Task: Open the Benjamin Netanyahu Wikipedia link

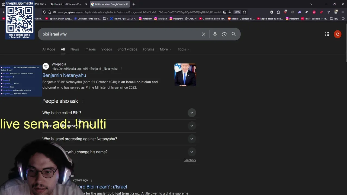Action: [x=64, y=75]
